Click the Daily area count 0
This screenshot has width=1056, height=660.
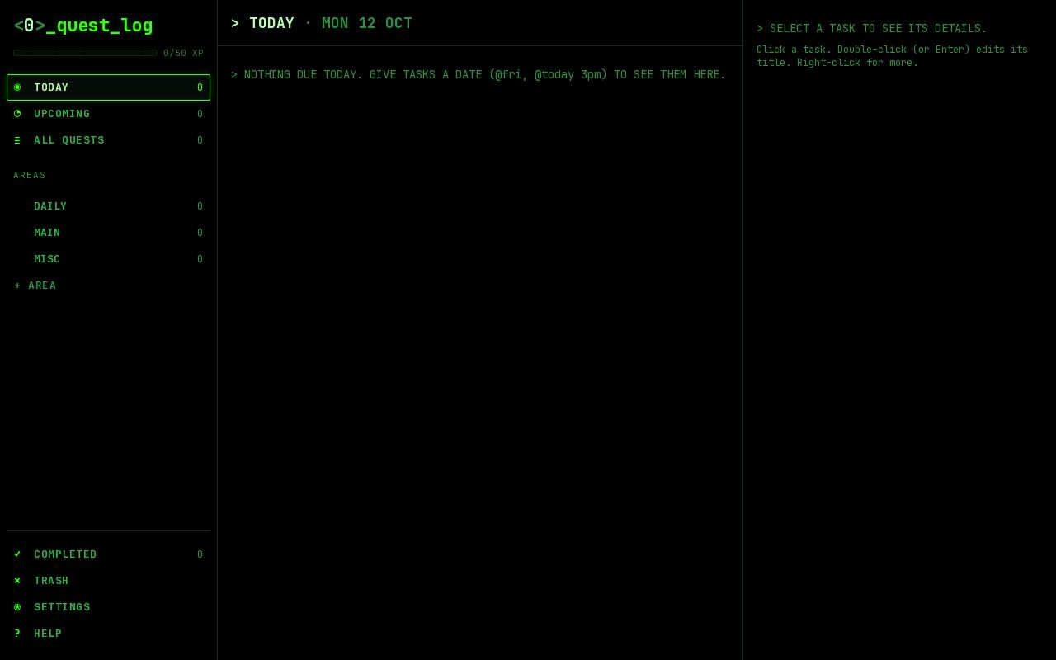click(x=200, y=206)
